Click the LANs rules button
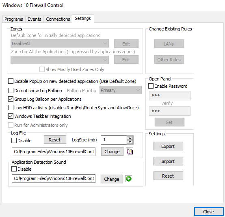This screenshot has width=225, height=217. tap(169, 43)
